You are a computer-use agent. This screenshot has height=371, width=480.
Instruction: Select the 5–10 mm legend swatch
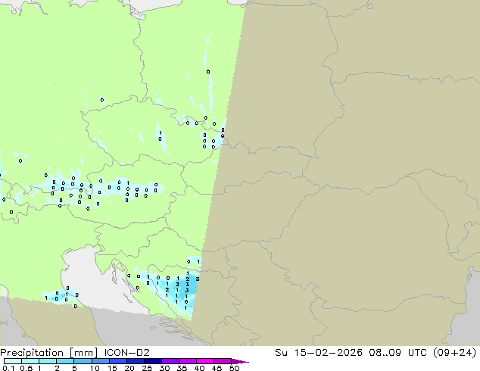tap(83, 361)
